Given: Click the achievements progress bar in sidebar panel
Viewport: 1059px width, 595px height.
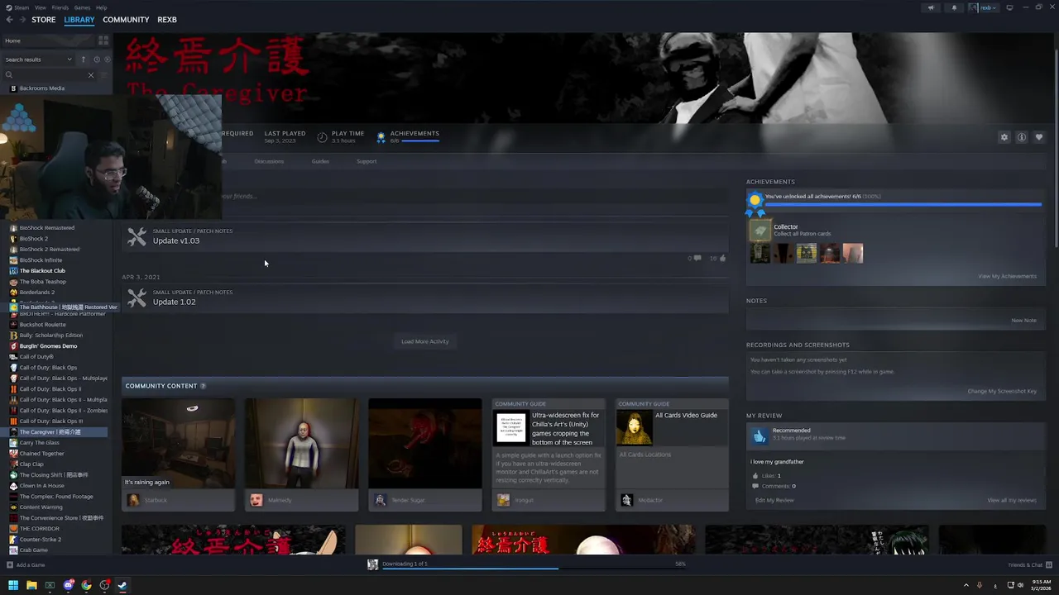Looking at the screenshot, I should 903,203.
